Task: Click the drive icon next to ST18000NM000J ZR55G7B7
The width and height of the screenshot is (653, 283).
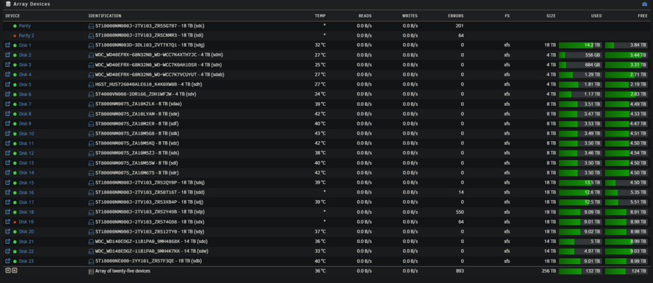Action: [x=91, y=26]
